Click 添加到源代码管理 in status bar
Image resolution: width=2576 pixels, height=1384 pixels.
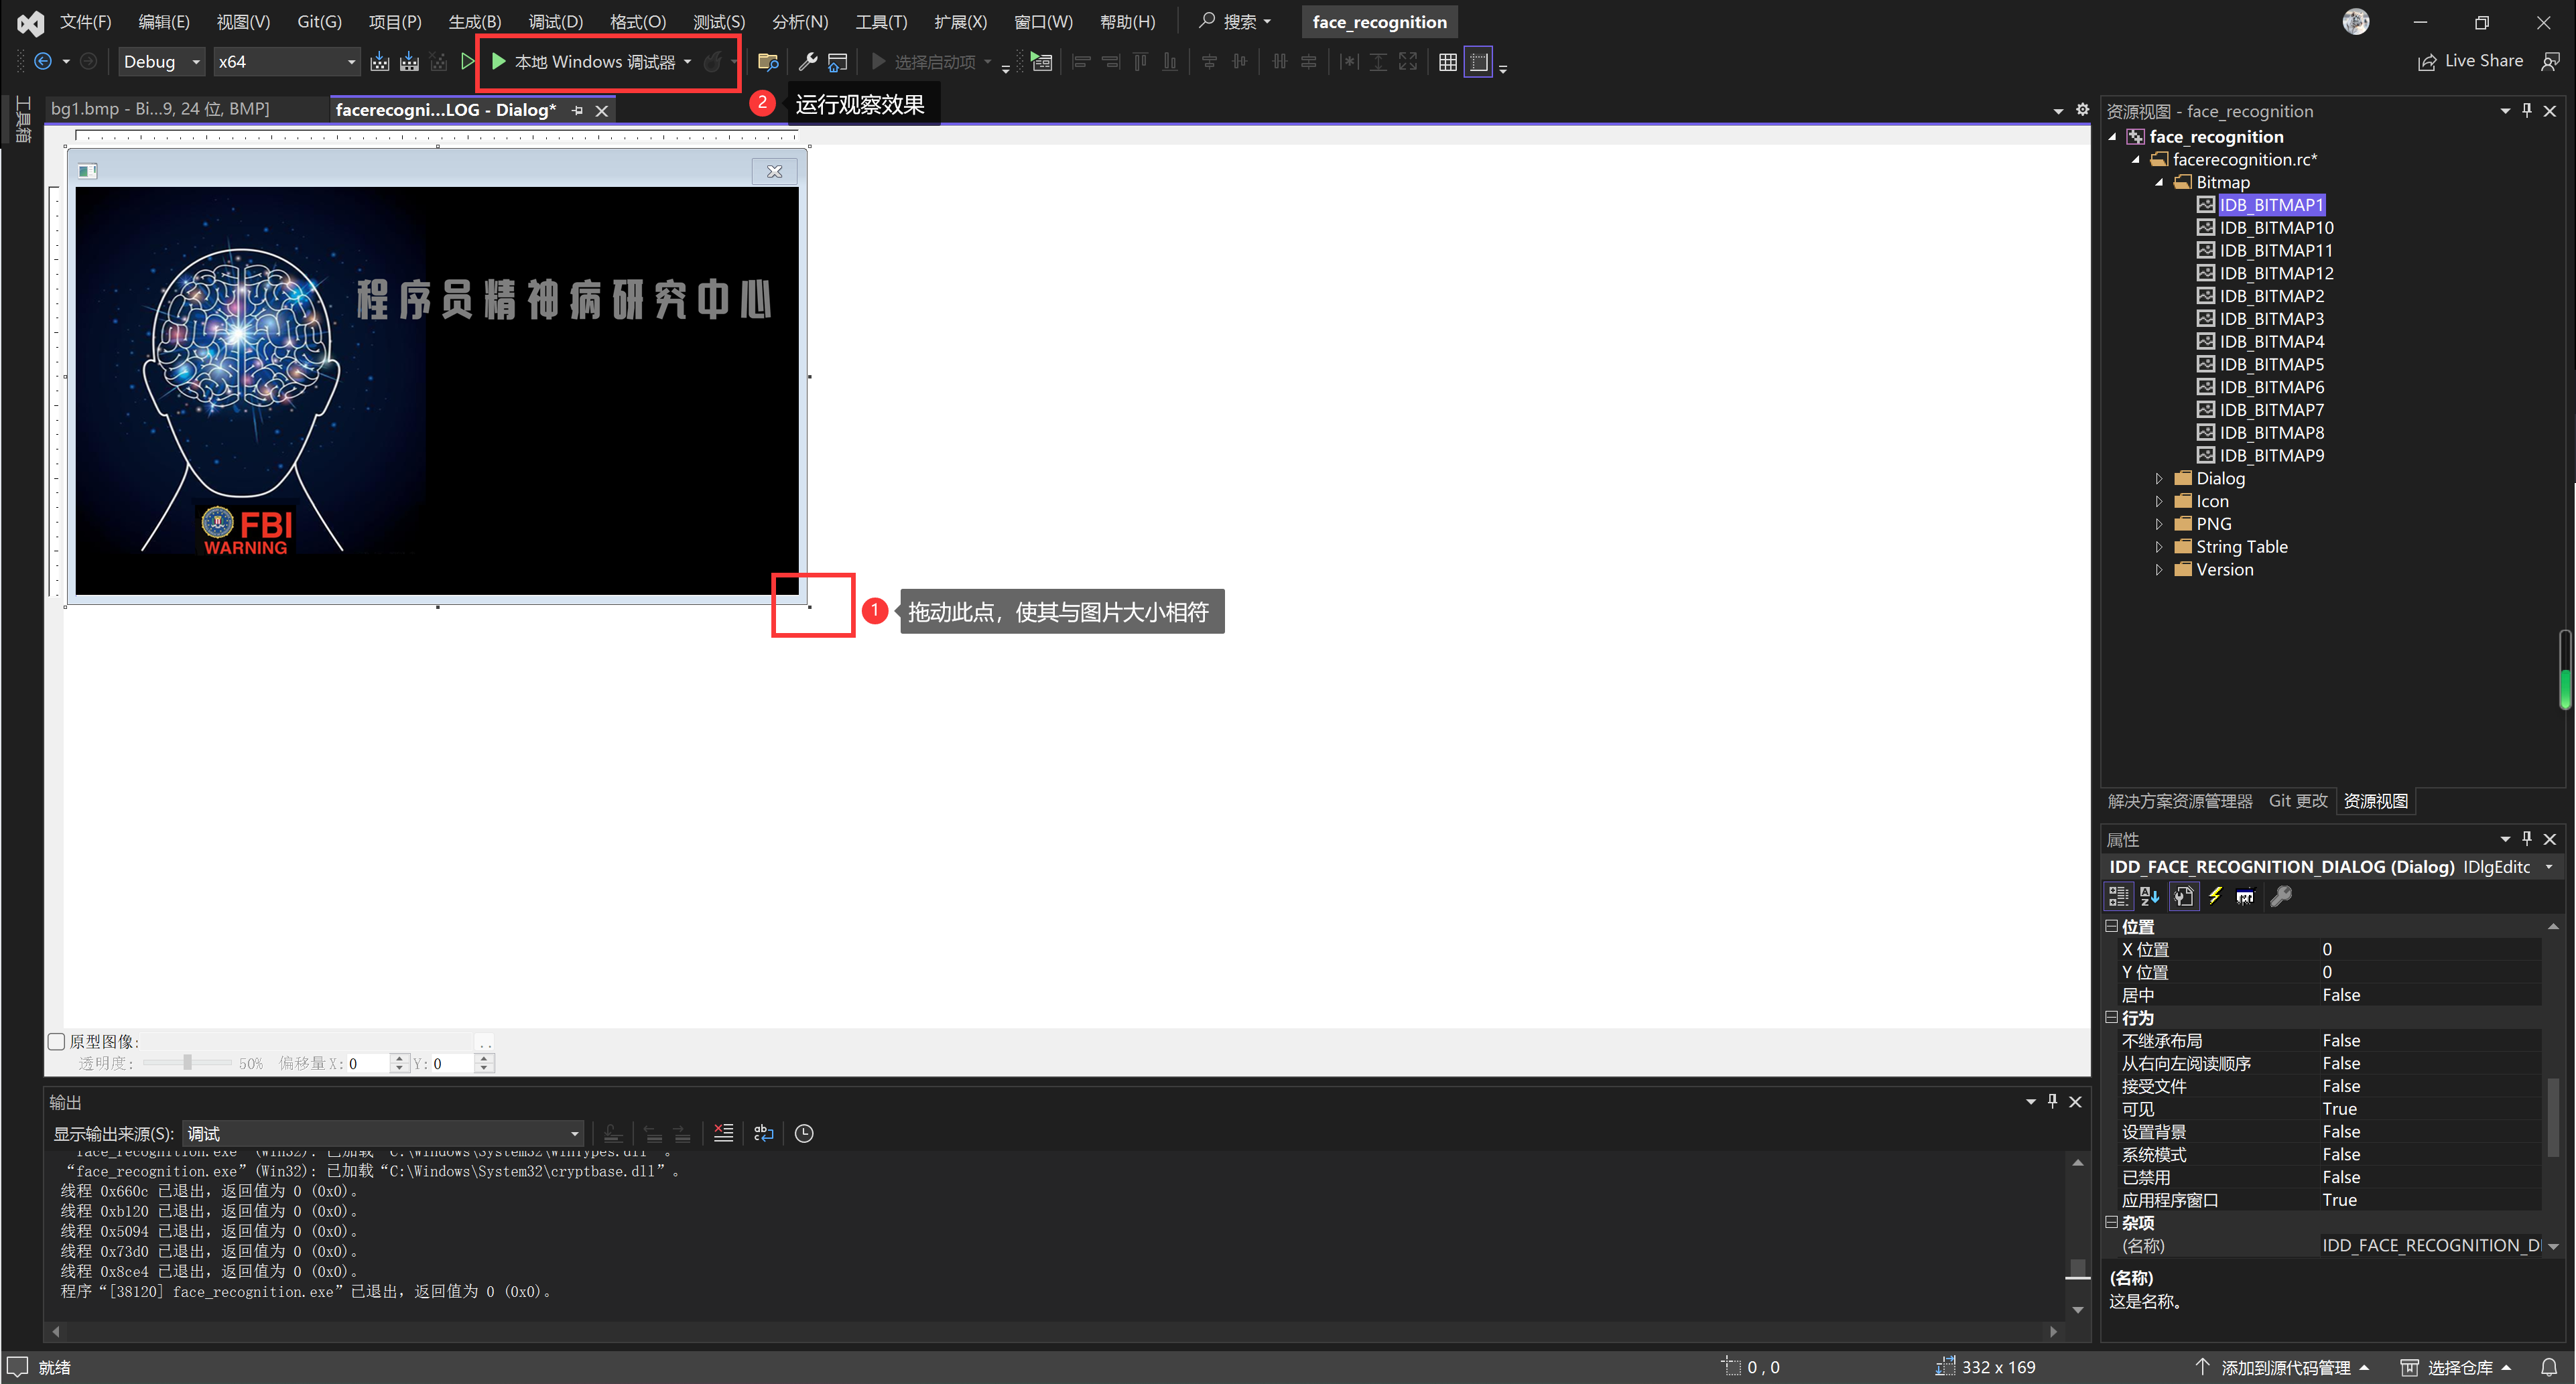pyautogui.click(x=2284, y=1367)
